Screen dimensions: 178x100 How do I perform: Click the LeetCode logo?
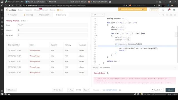pyautogui.click(x=11, y=10)
